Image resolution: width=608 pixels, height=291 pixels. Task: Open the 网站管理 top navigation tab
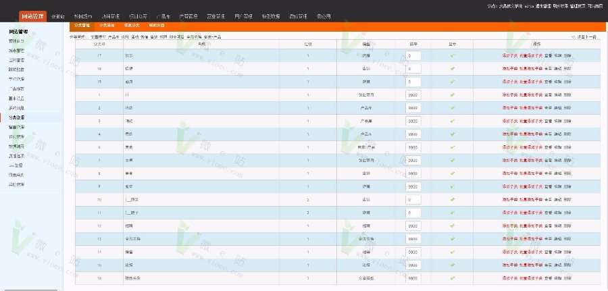32,16
